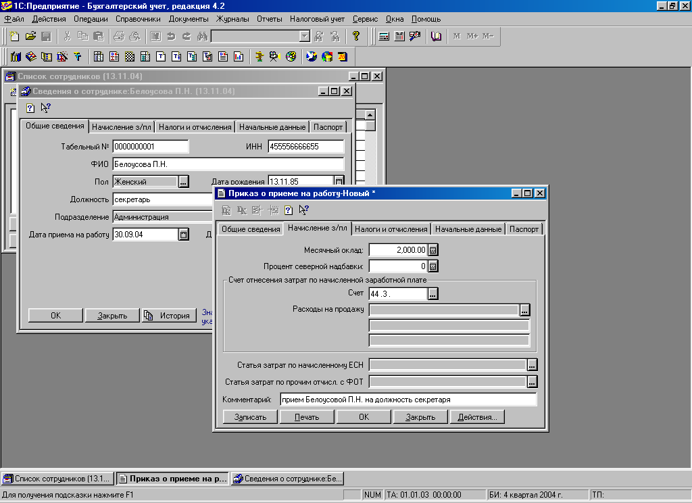Viewport: 692px width, 503px height.
Task: Click the ИНН input field
Action: [x=306, y=147]
